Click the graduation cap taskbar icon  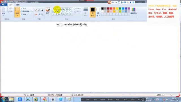coord(53,99)
